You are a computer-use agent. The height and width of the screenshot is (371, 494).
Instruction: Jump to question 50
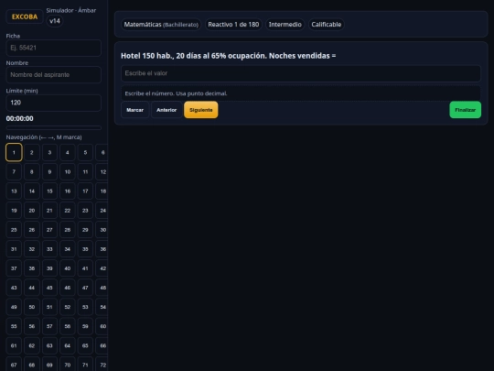tap(32, 307)
